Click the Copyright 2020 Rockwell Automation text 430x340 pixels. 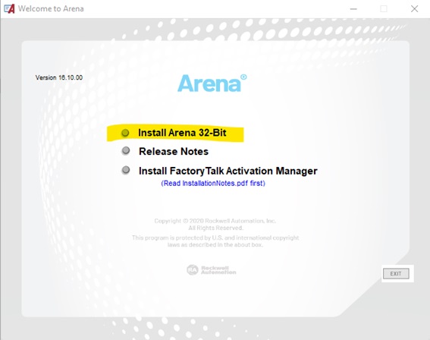tap(215, 221)
